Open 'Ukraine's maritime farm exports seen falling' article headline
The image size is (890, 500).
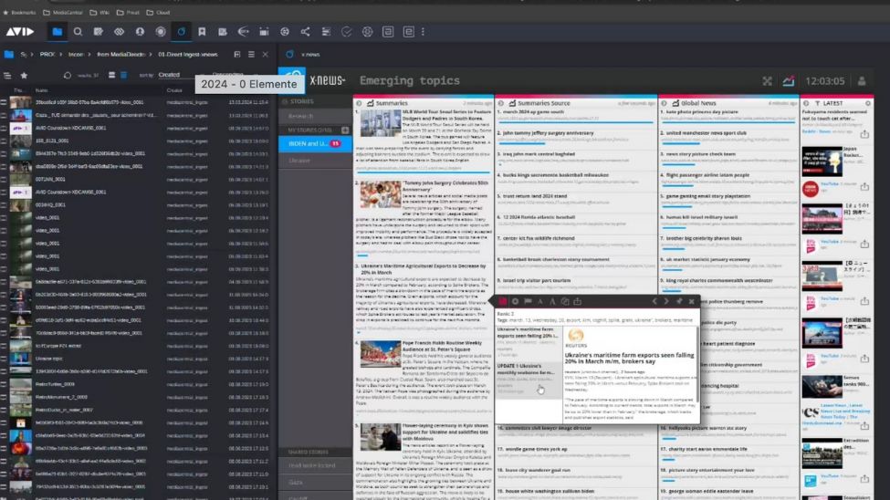tap(630, 358)
